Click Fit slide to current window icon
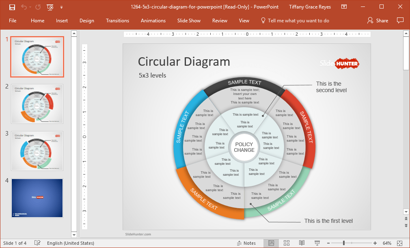 click(x=399, y=243)
